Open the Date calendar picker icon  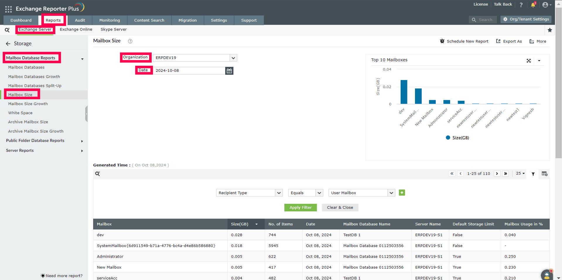point(229,71)
